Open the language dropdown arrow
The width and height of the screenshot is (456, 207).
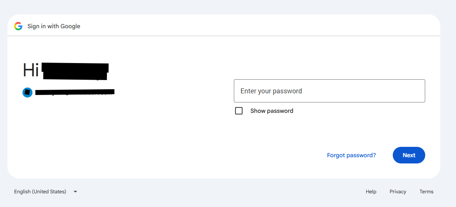pyautogui.click(x=75, y=192)
